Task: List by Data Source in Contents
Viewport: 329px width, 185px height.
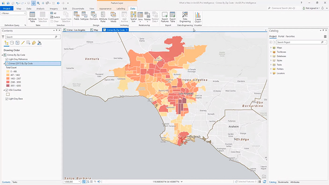Action: (x=12, y=43)
